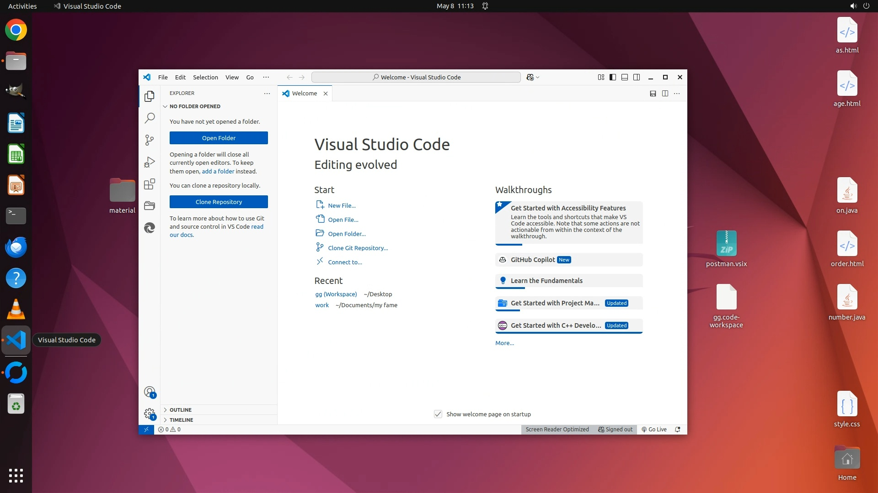This screenshot has height=493, width=878.
Task: Click the Clone Repository button
Action: pos(219,202)
